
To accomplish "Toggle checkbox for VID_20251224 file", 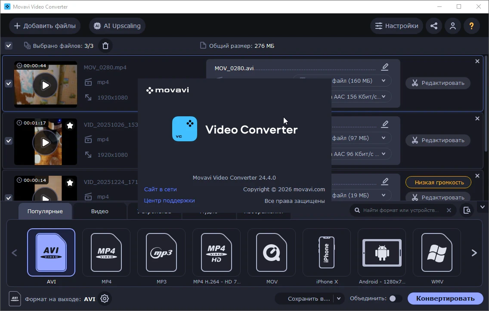I will (x=9, y=198).
